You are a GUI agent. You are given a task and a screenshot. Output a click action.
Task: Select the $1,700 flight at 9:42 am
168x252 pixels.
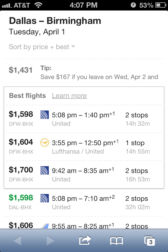tap(84, 175)
